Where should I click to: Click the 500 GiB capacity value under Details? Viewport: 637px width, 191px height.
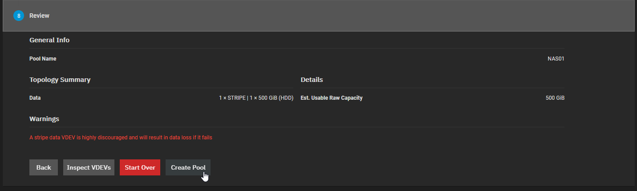[x=555, y=98]
